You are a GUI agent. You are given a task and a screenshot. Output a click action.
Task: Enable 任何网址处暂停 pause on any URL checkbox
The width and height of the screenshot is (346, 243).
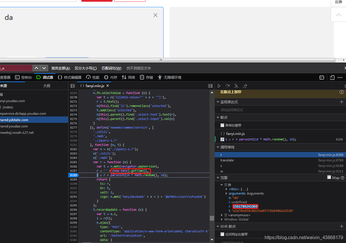click(222, 234)
